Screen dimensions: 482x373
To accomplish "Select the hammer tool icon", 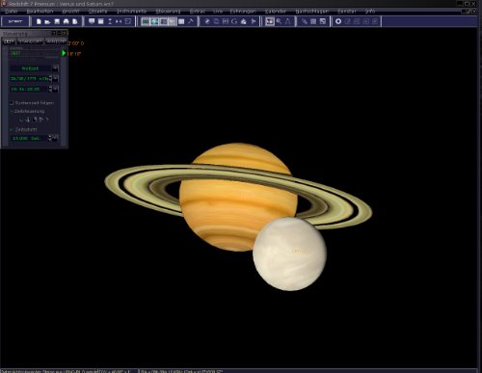I will [191, 21].
